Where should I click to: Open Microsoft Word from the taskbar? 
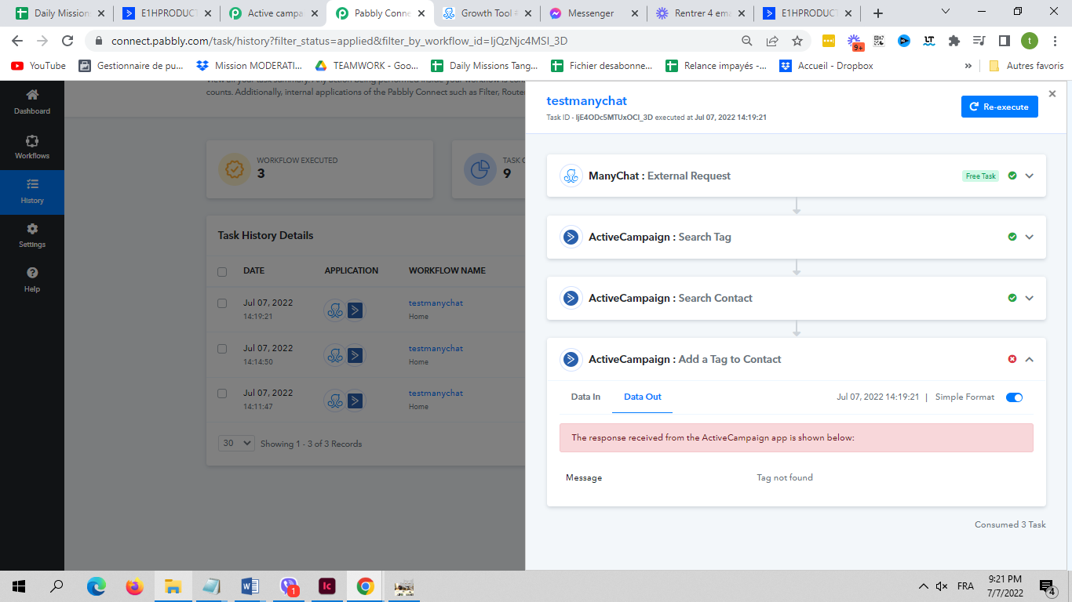250,586
